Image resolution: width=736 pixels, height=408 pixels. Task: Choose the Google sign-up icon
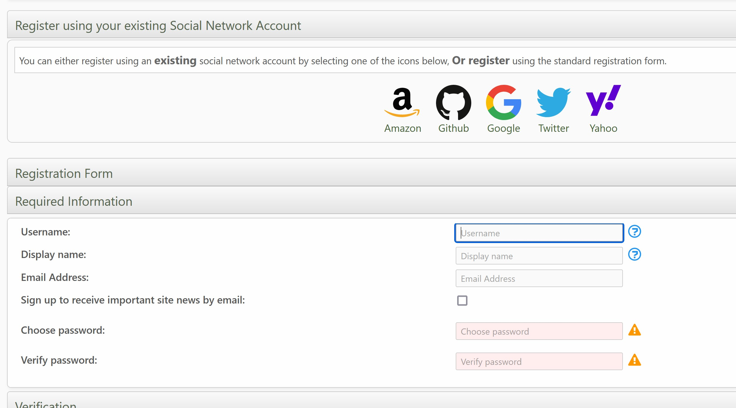coord(503,102)
